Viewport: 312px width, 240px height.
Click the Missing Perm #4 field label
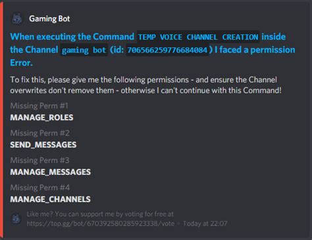tap(40, 187)
